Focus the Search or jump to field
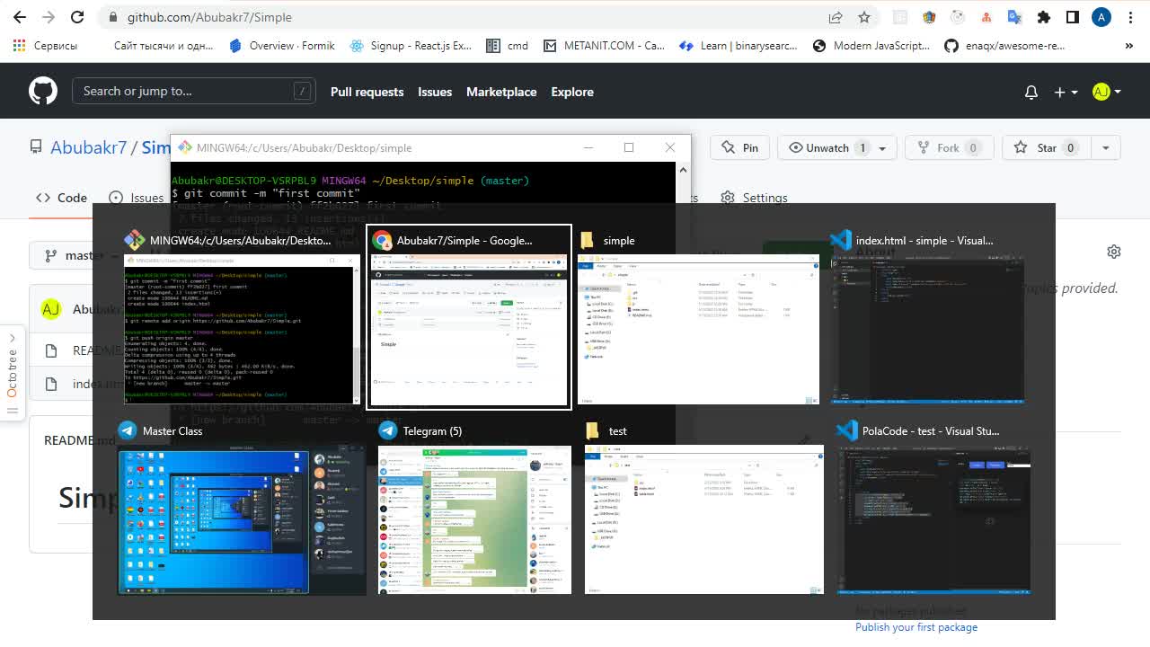Image resolution: width=1150 pixels, height=647 pixels. [x=194, y=91]
